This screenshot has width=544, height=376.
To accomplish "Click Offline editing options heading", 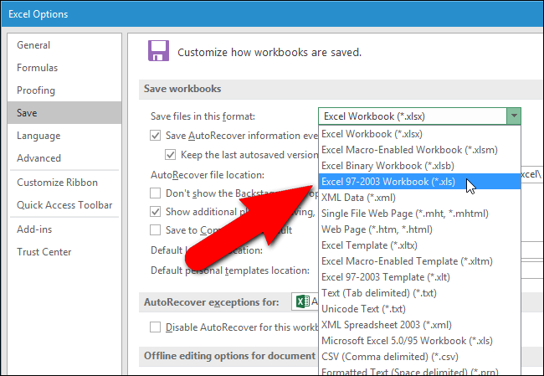I will (229, 356).
